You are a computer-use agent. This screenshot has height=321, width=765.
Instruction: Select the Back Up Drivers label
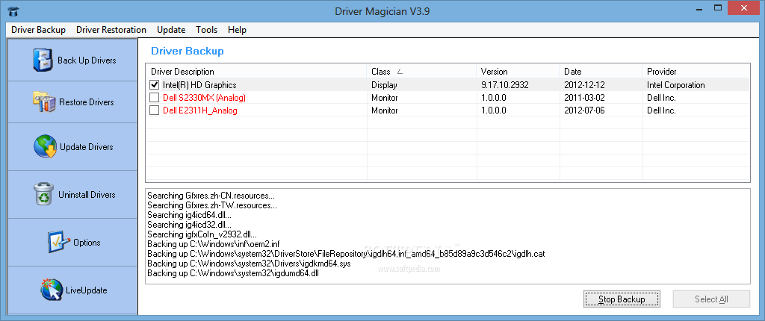87,60
